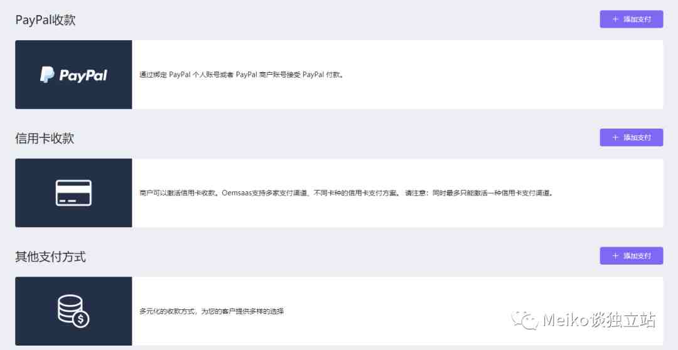Click the credit card icon tile
Screen dimensions: 678x350
(73, 193)
